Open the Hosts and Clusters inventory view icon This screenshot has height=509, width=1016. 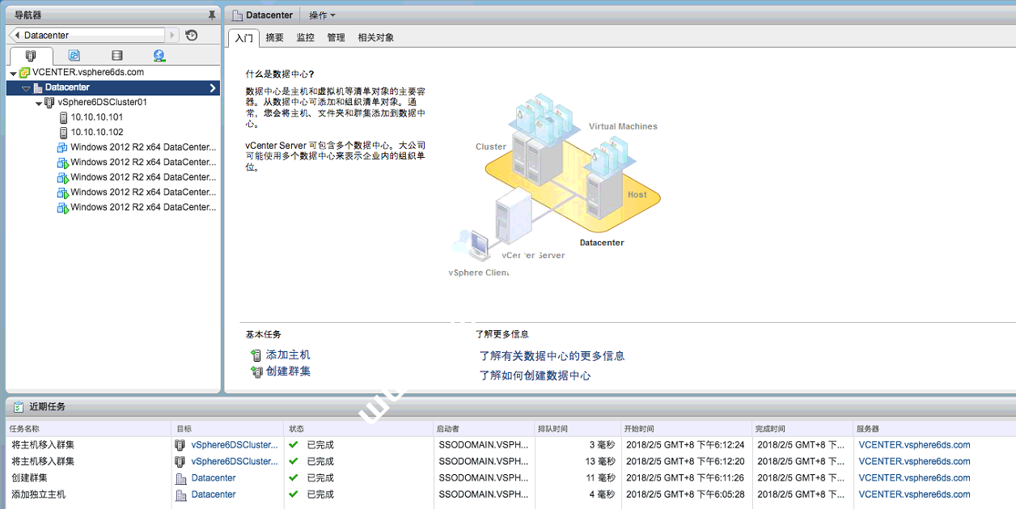(x=31, y=56)
